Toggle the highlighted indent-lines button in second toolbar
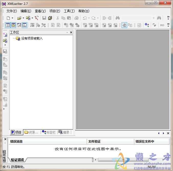 click(x=124, y=25)
